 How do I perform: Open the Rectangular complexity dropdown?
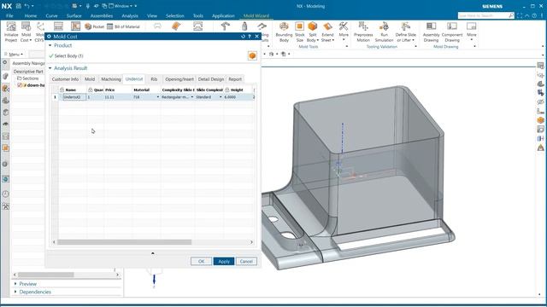191,97
